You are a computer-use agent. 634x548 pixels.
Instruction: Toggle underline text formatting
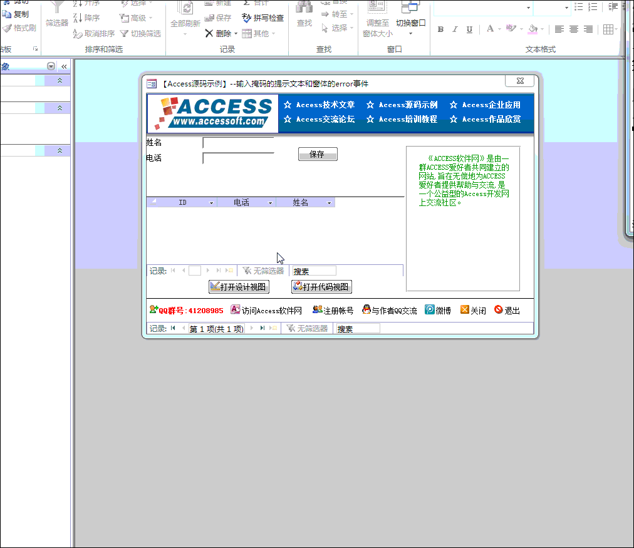(469, 29)
